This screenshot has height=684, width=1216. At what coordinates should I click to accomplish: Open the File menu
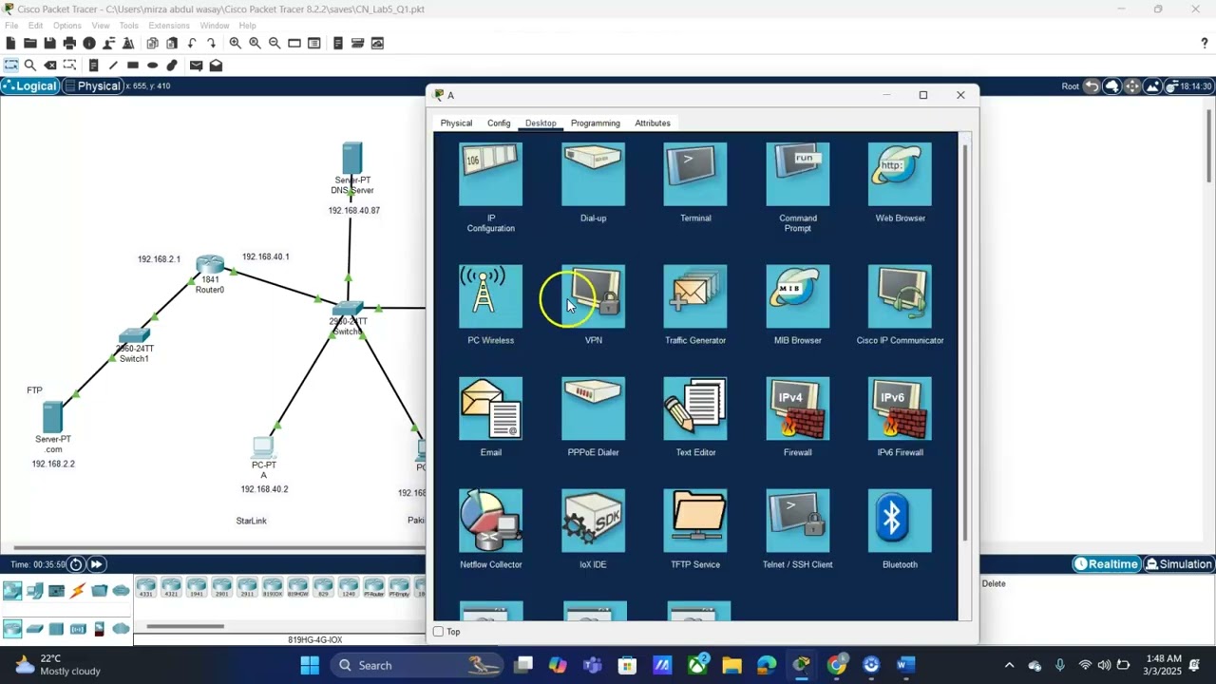coord(11,26)
